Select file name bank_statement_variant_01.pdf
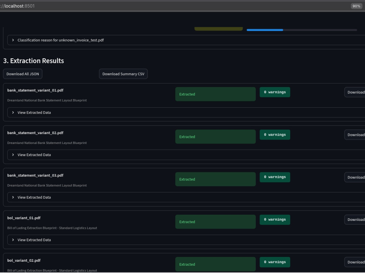The height and width of the screenshot is (273, 365). point(35,90)
